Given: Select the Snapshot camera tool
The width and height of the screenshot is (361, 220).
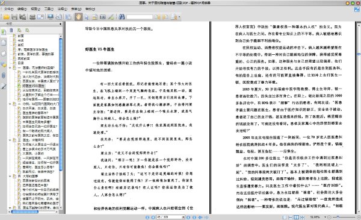Looking at the screenshot, I should tap(103, 17).
